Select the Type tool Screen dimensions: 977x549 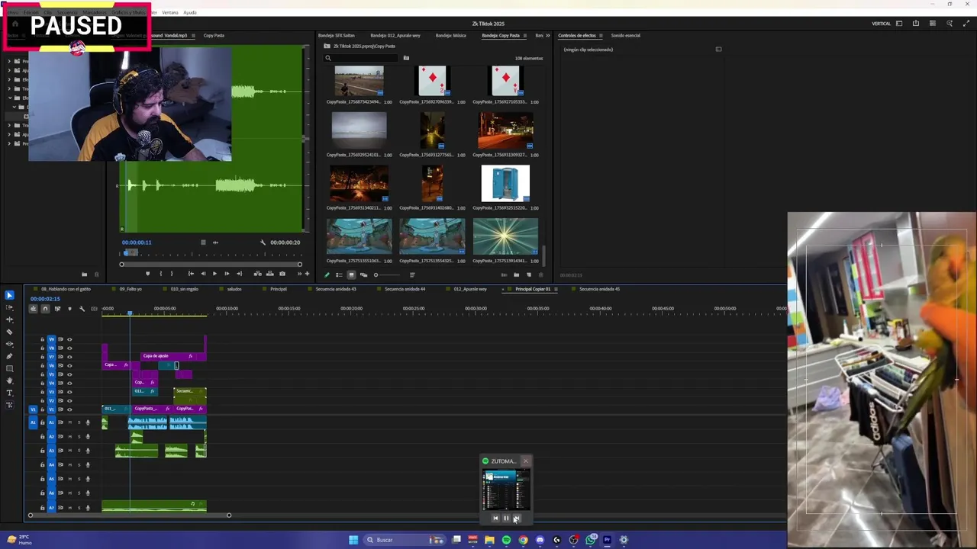[x=9, y=393]
